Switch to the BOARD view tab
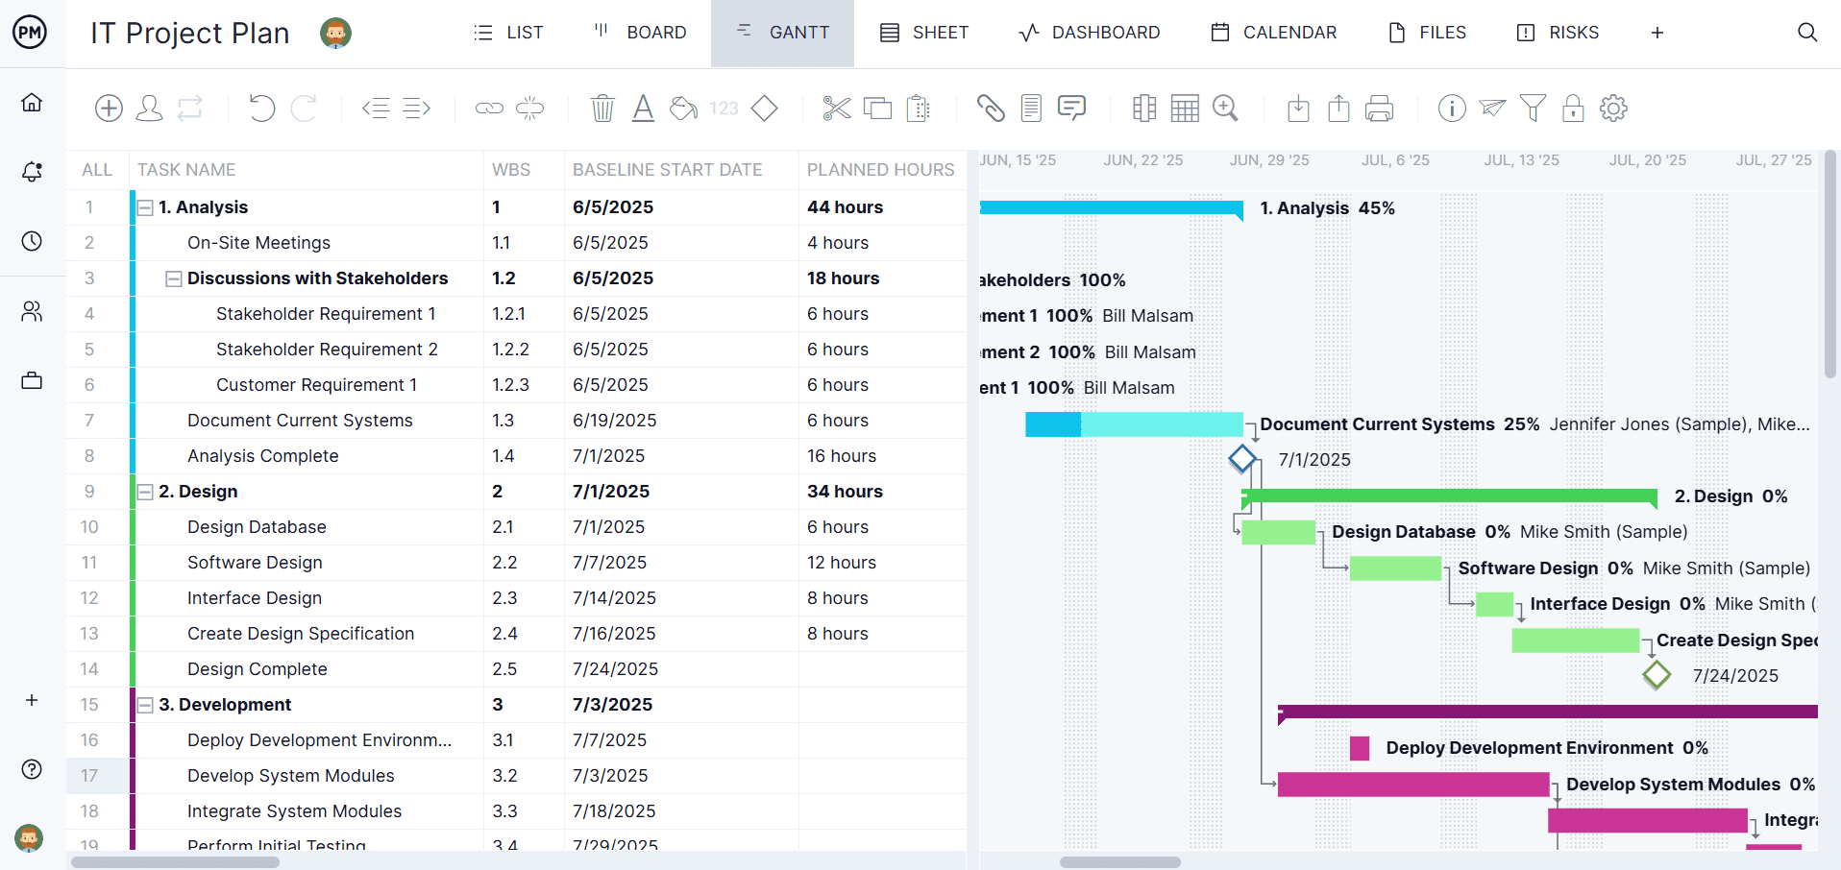The image size is (1841, 870). pyautogui.click(x=640, y=33)
